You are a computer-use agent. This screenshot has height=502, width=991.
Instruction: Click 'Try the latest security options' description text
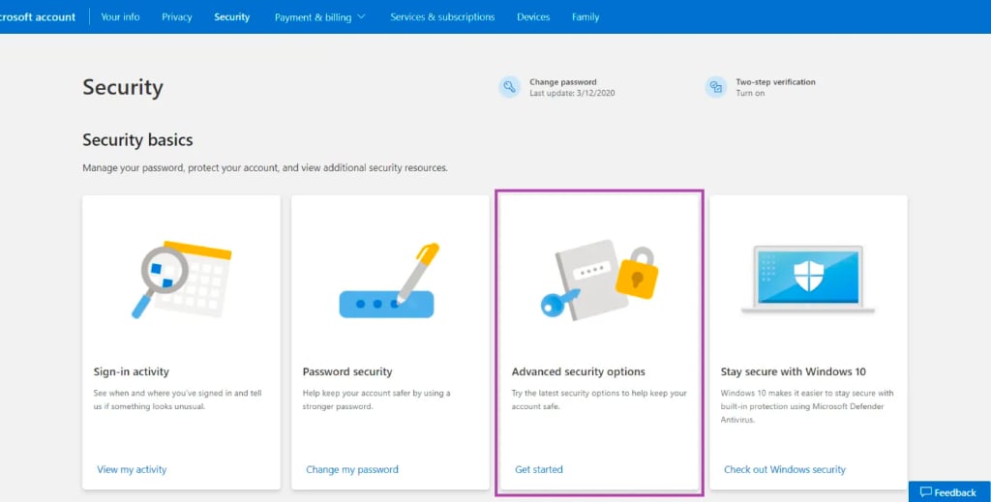(x=598, y=399)
